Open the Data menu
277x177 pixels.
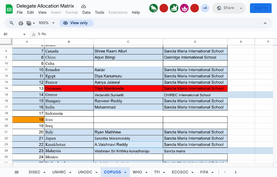coord(86,12)
